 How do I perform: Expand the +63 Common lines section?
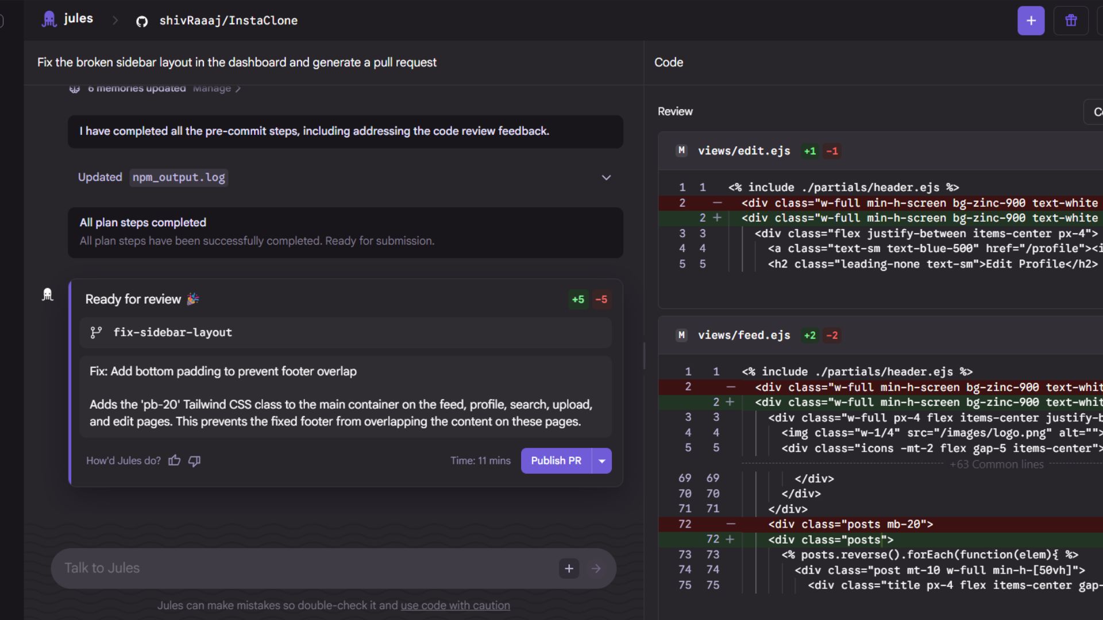996,464
